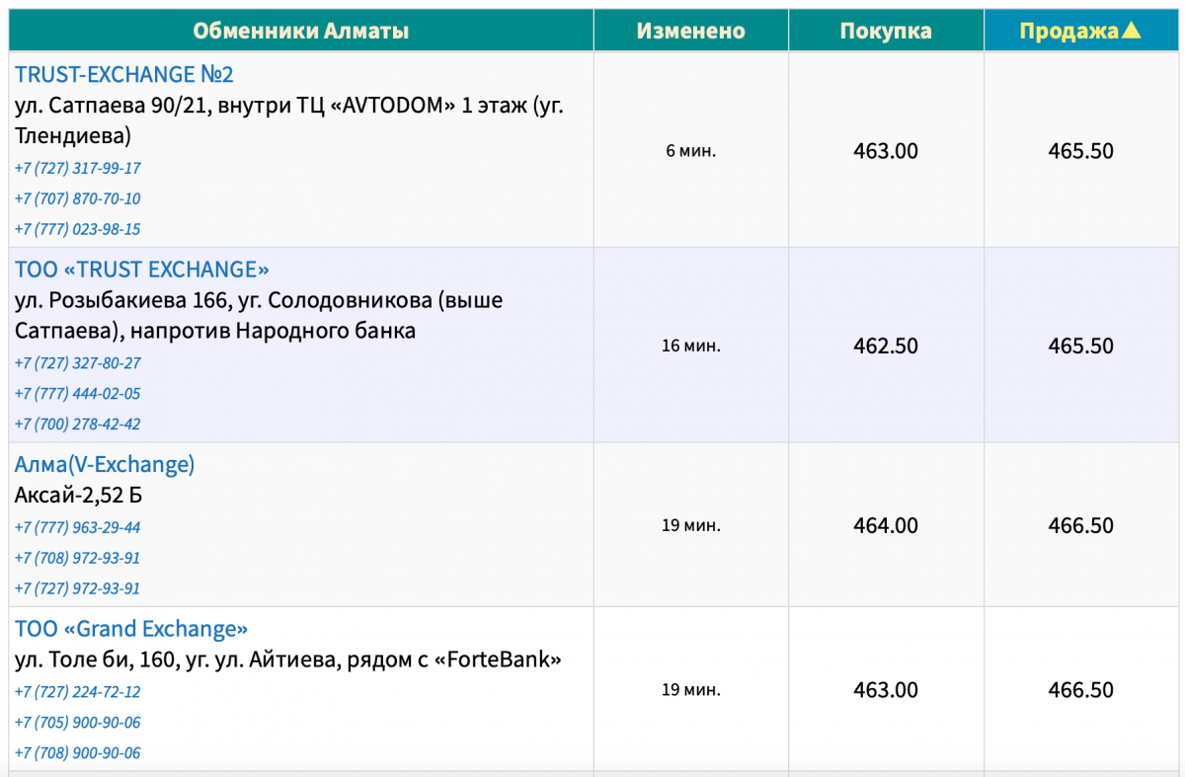The image size is (1185, 777).
Task: Select the 6 мин. update time cell
Action: (x=691, y=151)
